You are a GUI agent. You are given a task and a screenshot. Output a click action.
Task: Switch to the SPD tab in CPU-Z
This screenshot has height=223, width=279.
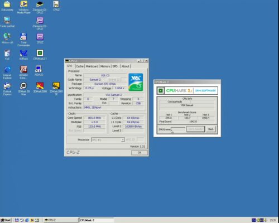click(x=115, y=66)
